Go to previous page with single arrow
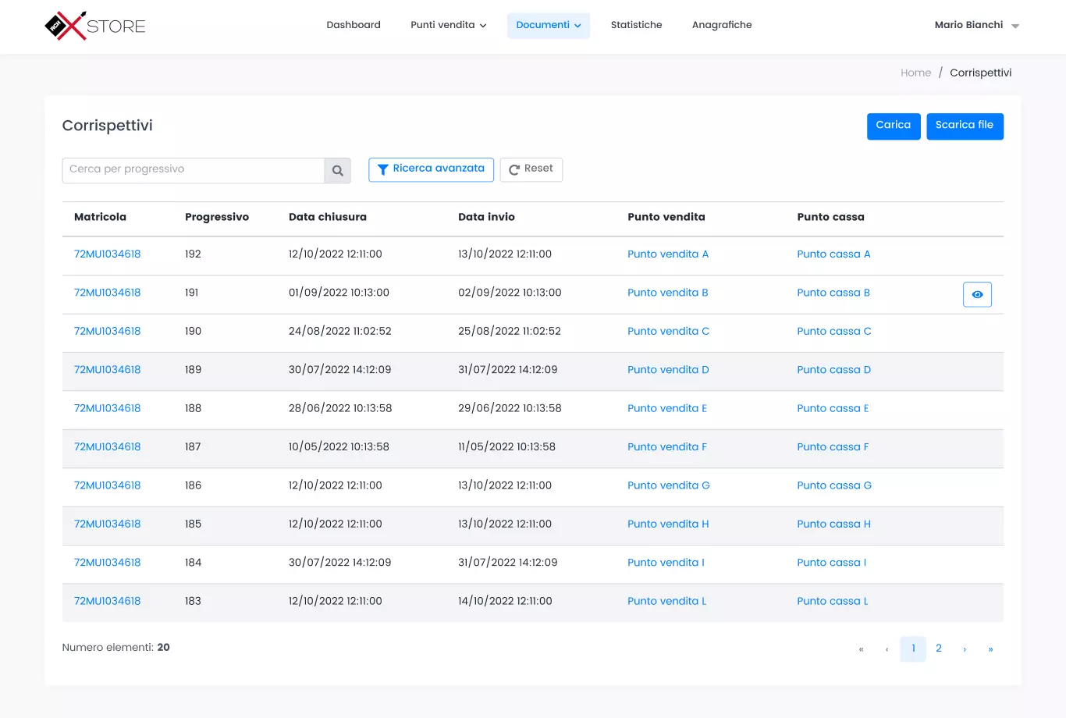The width and height of the screenshot is (1066, 718). [887, 649]
